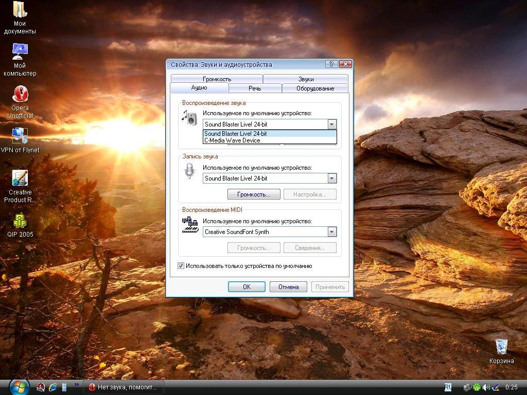Click the Громкость... button under Запись звука
The image size is (527, 395).
click(x=254, y=194)
